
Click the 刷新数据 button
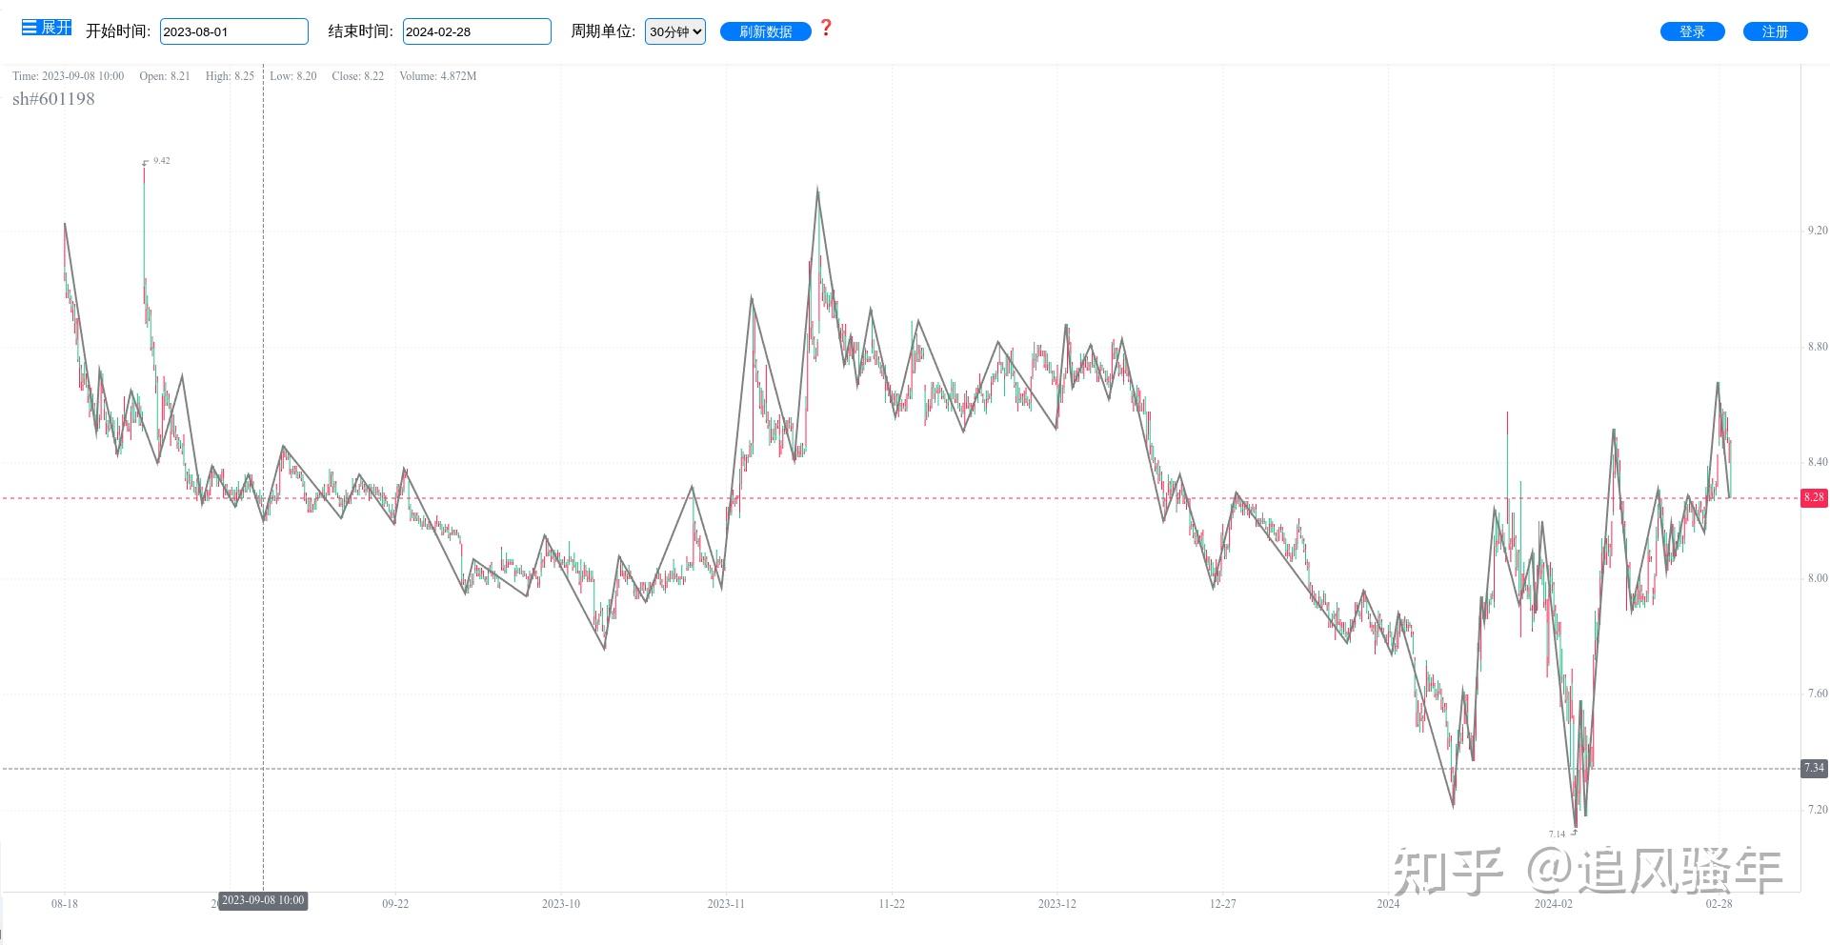(x=766, y=31)
